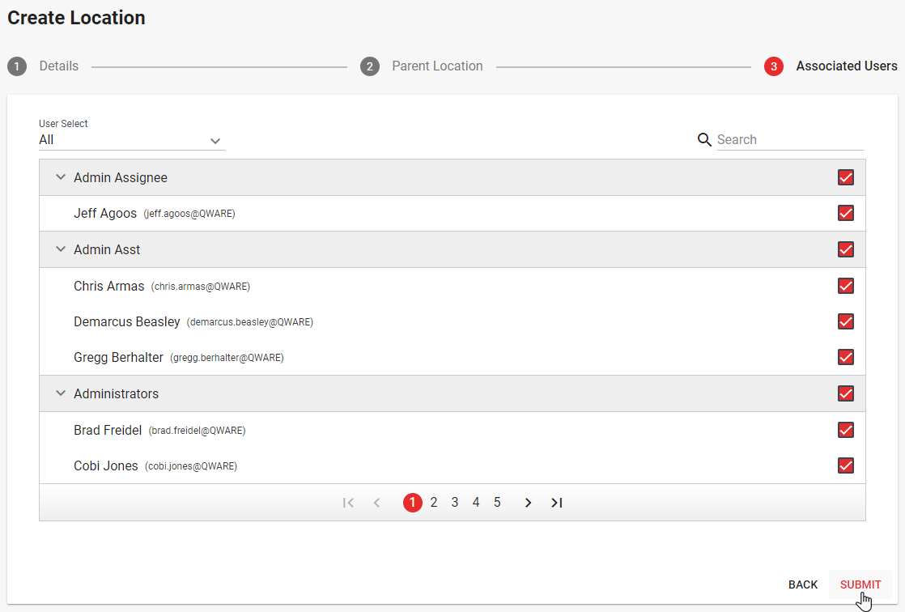Click jeff.agoos@QWARE username text
The width and height of the screenshot is (905, 612).
click(189, 215)
